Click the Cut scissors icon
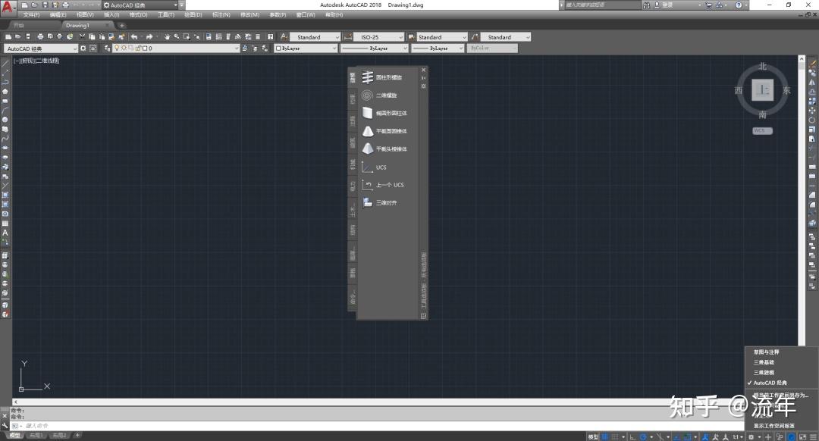The width and height of the screenshot is (819, 441). (x=82, y=36)
